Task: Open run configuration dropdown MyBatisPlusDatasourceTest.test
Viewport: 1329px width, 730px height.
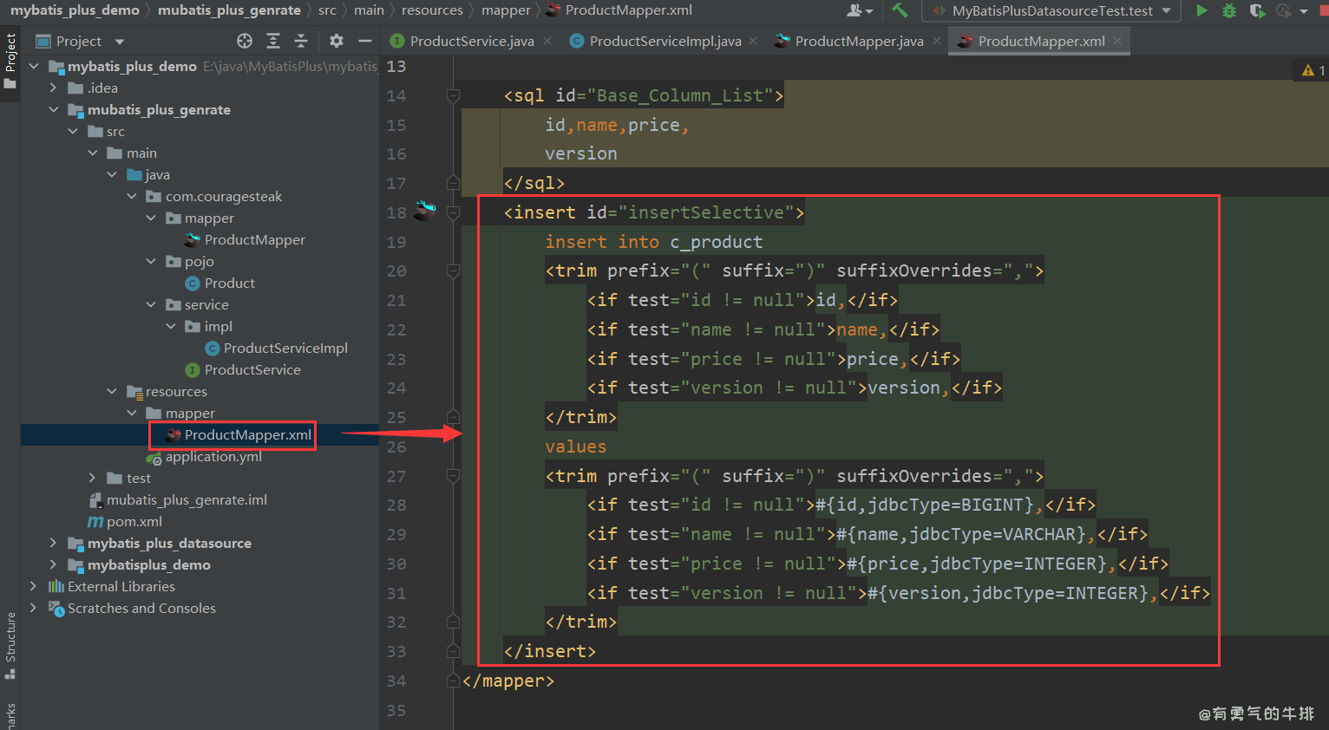Action: tap(1053, 10)
